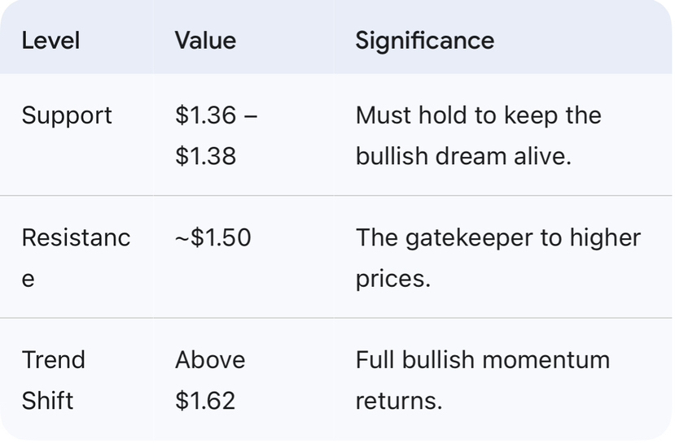Screen dimensions: 675x443
Task: Click the Level column header
Action: tap(50, 41)
